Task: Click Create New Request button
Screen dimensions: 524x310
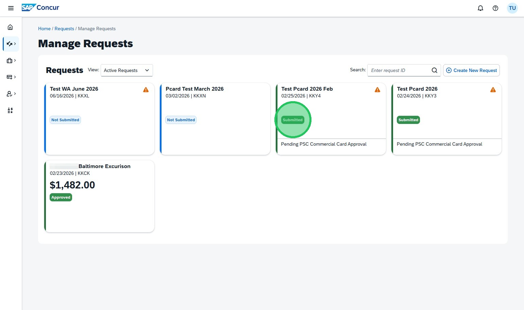Action: coord(471,70)
